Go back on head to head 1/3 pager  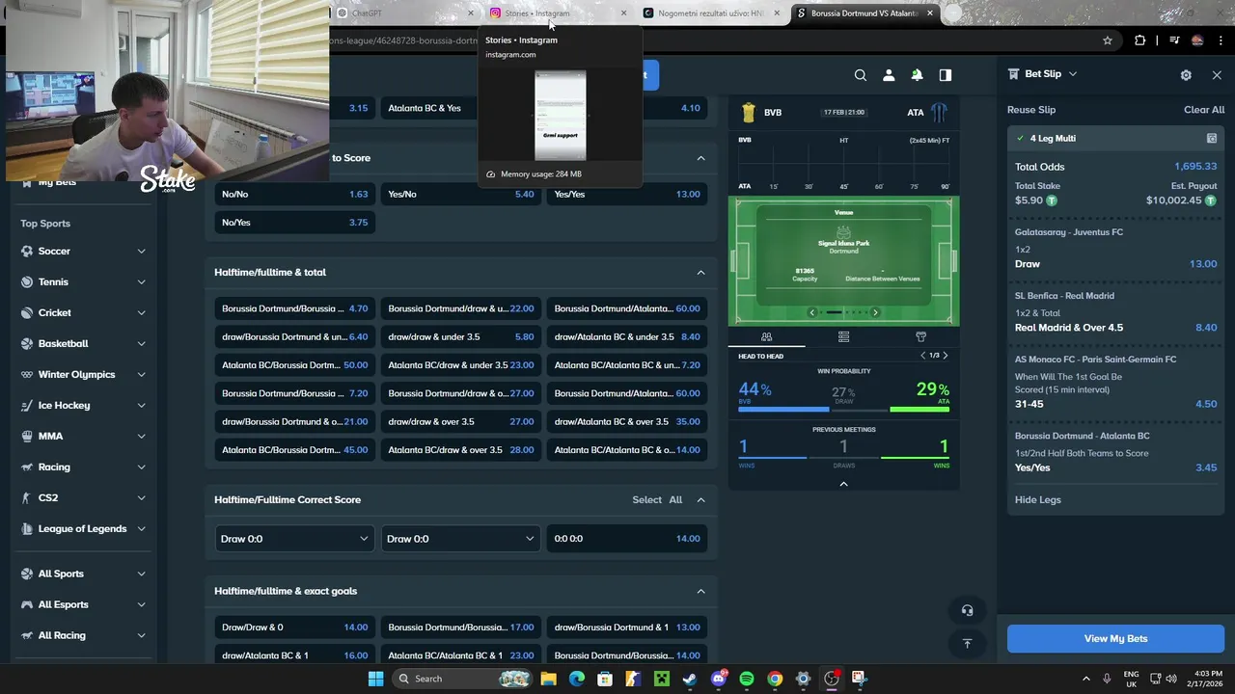922,356
